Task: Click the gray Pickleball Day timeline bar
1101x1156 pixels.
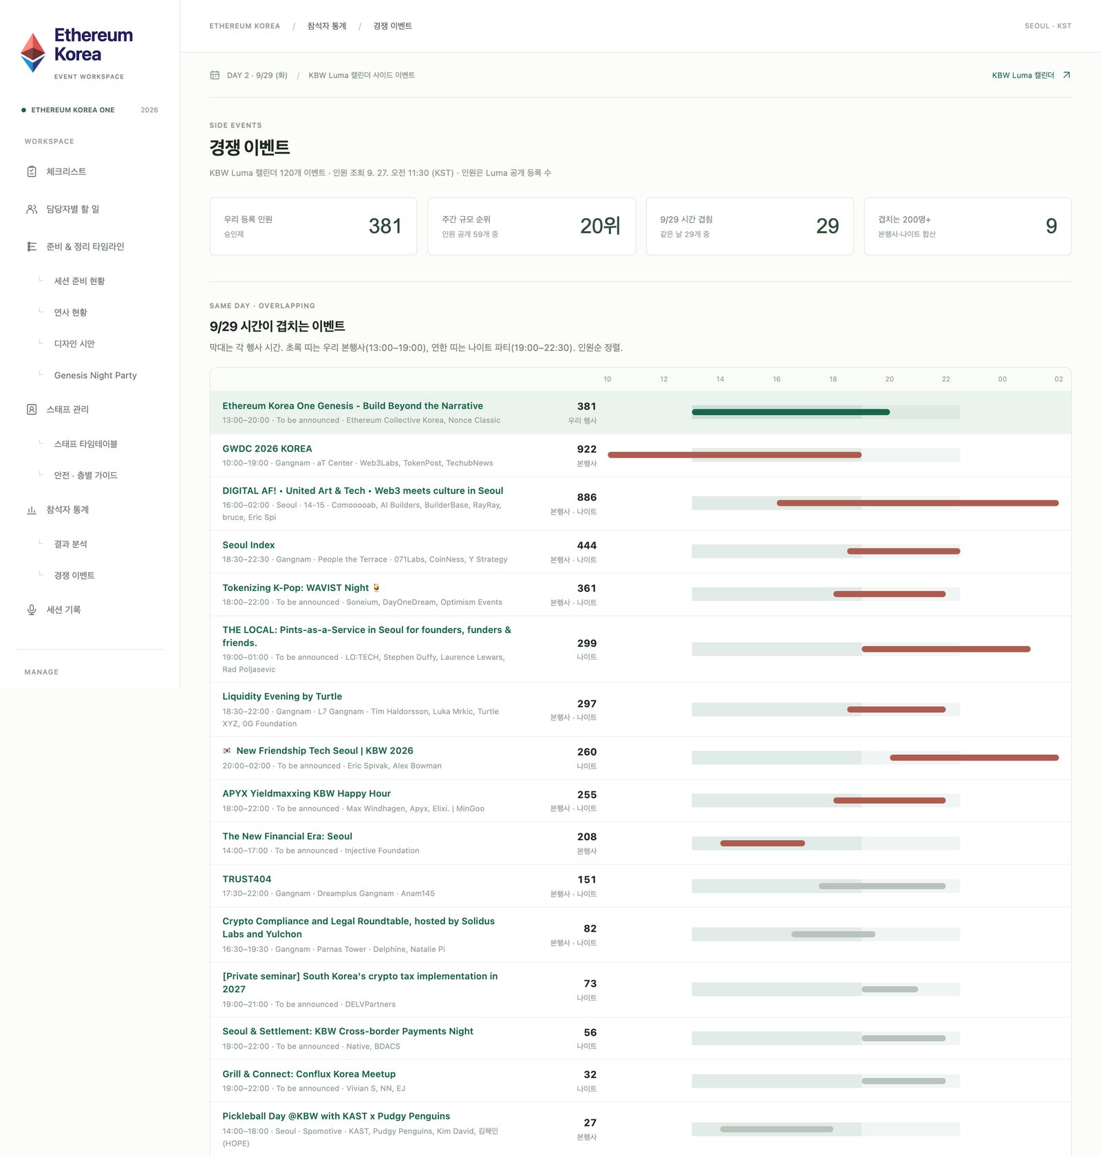Action: click(776, 1129)
